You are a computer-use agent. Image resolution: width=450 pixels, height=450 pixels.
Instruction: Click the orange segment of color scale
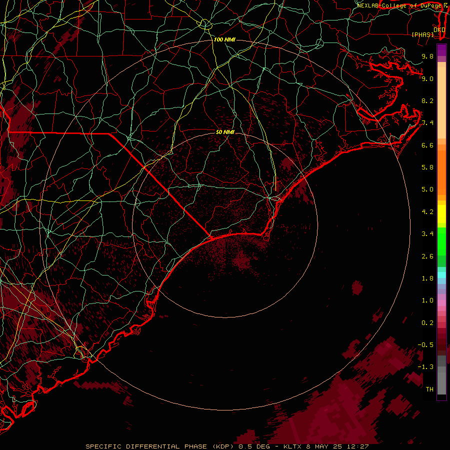pos(441,172)
